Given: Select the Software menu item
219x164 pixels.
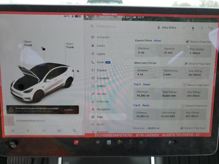Looking at the screenshot, I should pyautogui.click(x=100, y=101).
